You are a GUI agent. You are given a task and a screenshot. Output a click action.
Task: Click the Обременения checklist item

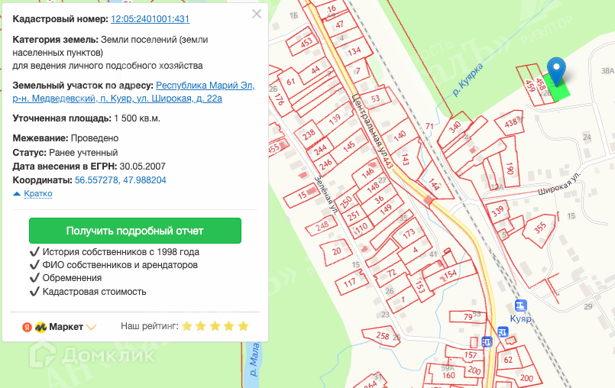pyautogui.click(x=66, y=278)
